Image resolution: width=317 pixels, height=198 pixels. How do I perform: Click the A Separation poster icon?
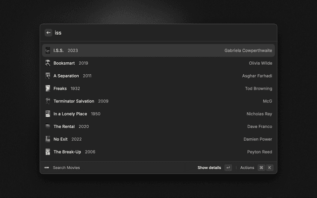[48, 76]
